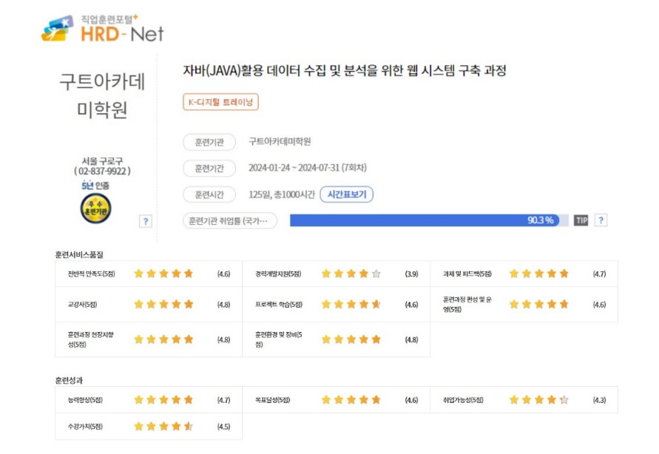Click the stars for 전반적 만족도 rating
This screenshot has width=659, height=454.
(163, 274)
